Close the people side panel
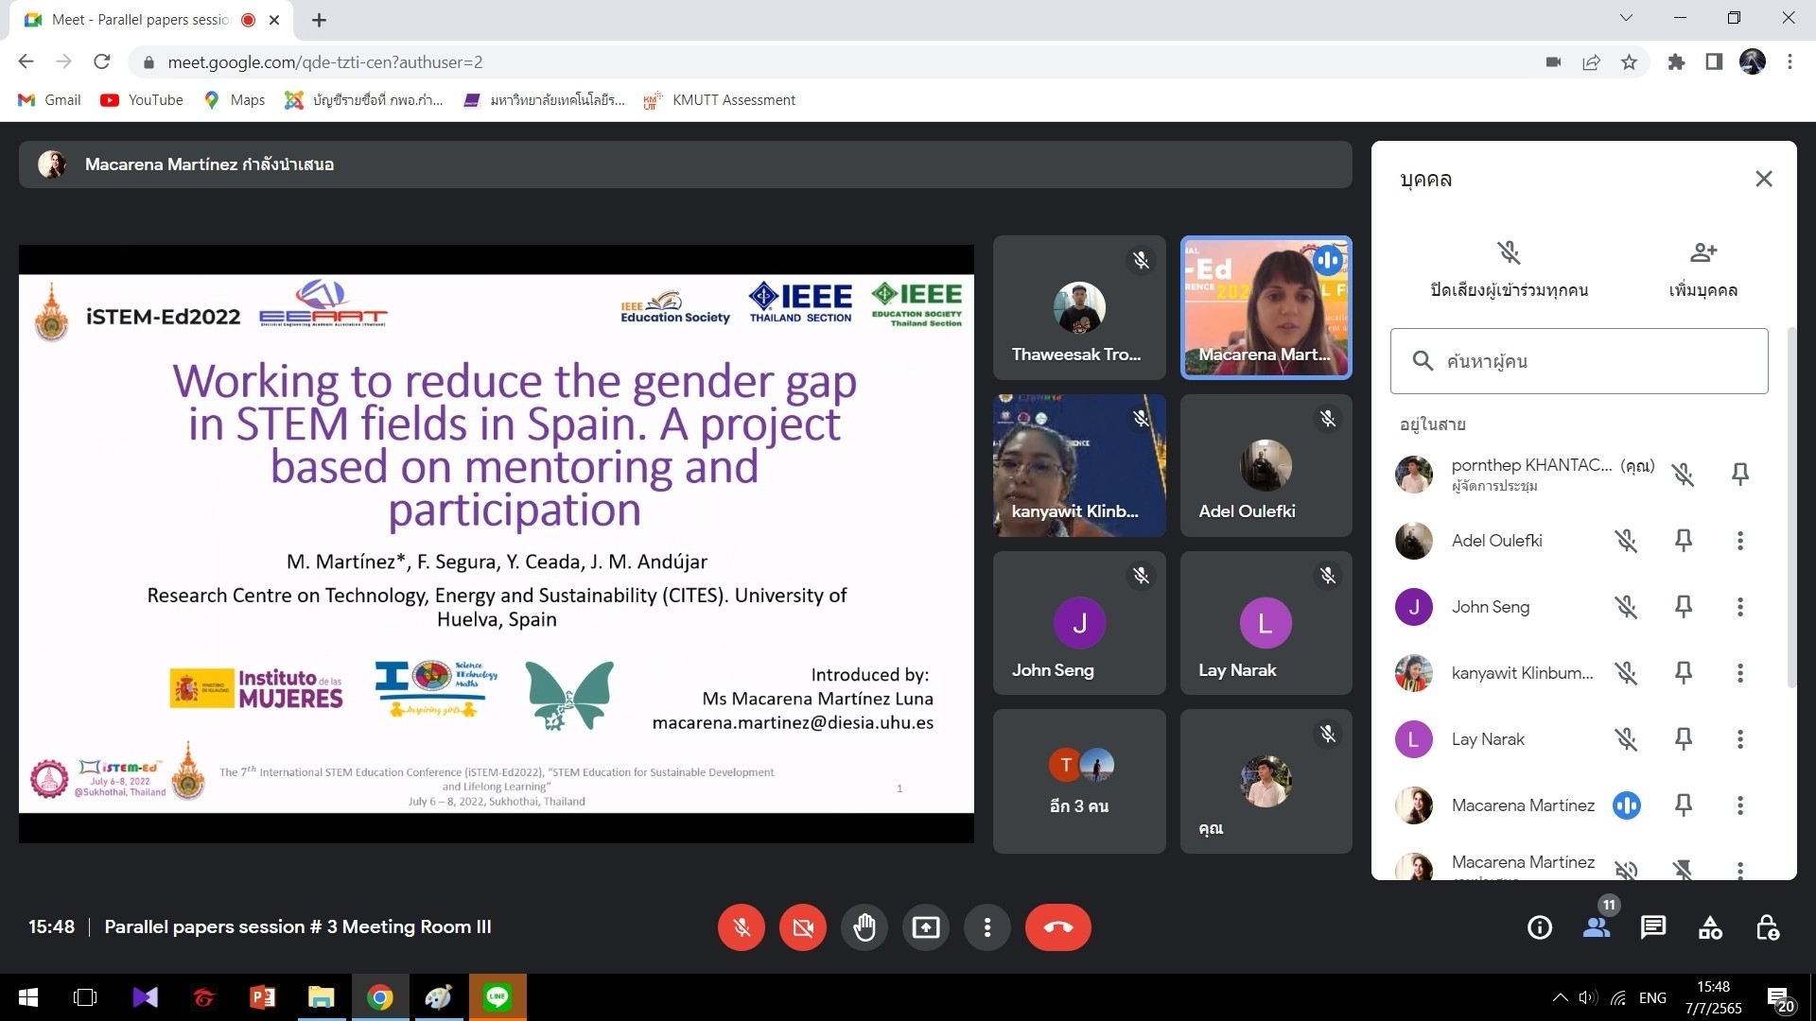Image resolution: width=1816 pixels, height=1021 pixels. click(1764, 179)
